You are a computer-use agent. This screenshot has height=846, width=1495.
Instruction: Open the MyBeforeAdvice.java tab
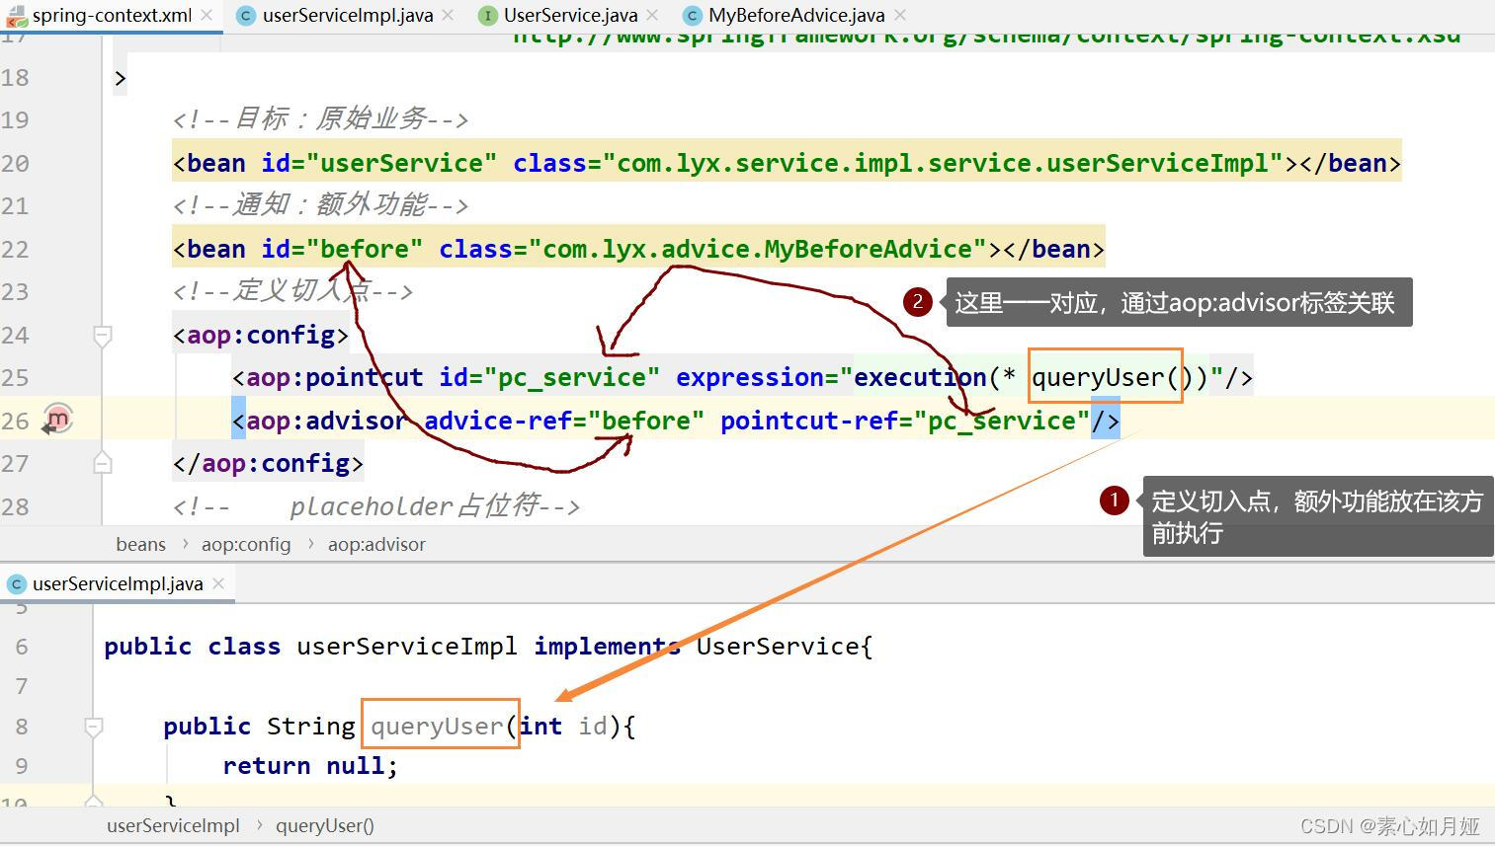[796, 15]
